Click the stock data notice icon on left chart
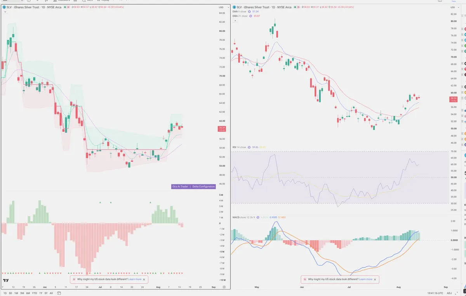Screen dimensions: 466x296 (74, 279)
